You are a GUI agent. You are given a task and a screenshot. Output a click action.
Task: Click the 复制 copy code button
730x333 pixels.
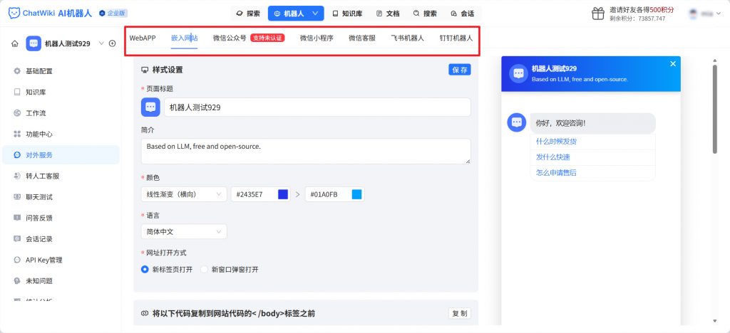pyautogui.click(x=460, y=314)
